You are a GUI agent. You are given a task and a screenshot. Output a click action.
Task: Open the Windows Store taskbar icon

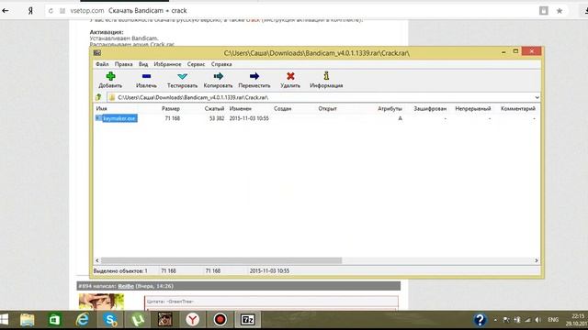(x=55, y=320)
